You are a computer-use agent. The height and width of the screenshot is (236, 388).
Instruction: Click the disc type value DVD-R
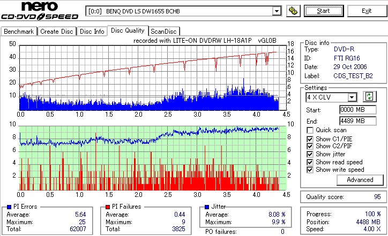pyautogui.click(x=344, y=49)
